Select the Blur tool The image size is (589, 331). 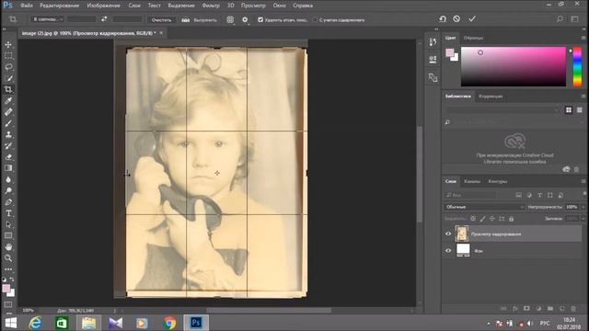pyautogui.click(x=8, y=179)
